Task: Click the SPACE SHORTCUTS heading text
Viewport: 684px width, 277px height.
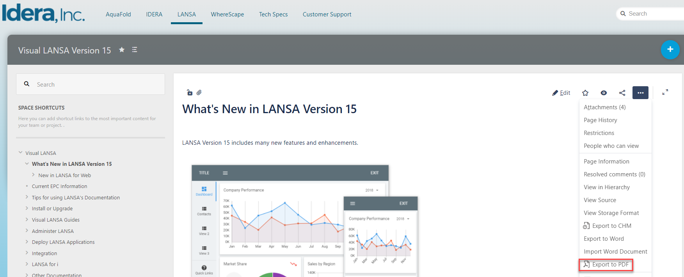Action: click(x=41, y=108)
